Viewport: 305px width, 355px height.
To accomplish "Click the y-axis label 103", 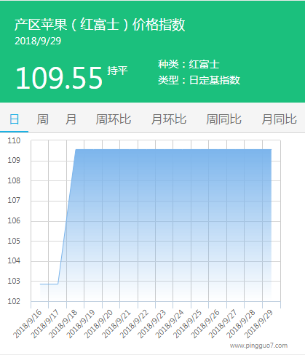I will click(x=14, y=282).
